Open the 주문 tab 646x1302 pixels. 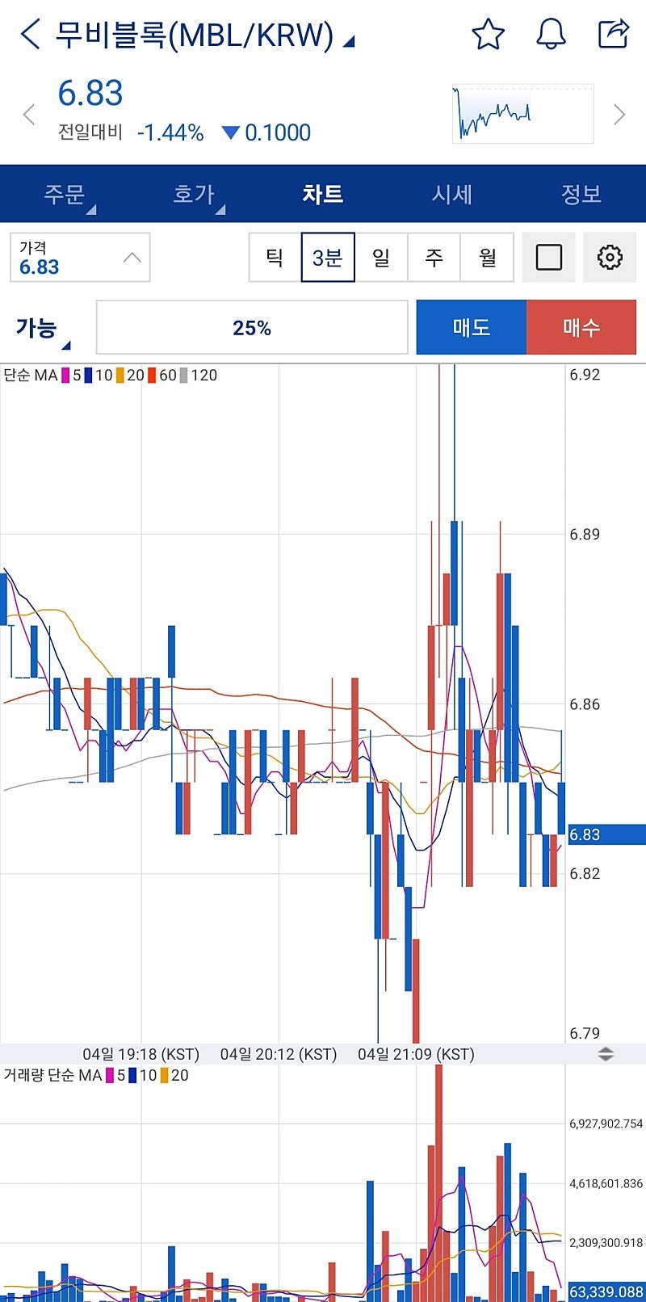point(65,194)
